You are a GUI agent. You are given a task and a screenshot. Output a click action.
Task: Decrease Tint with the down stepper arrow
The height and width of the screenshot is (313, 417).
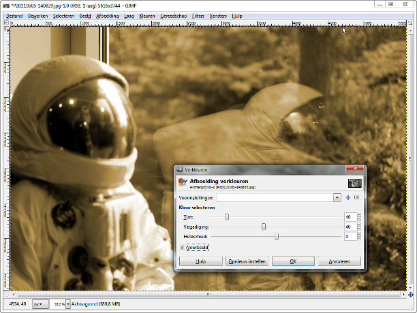(x=359, y=219)
